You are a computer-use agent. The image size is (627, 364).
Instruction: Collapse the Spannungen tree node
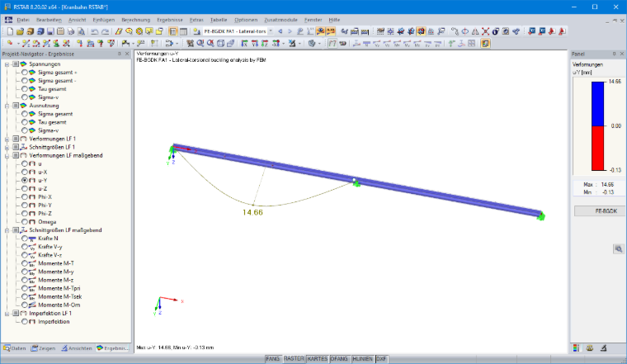[7, 64]
